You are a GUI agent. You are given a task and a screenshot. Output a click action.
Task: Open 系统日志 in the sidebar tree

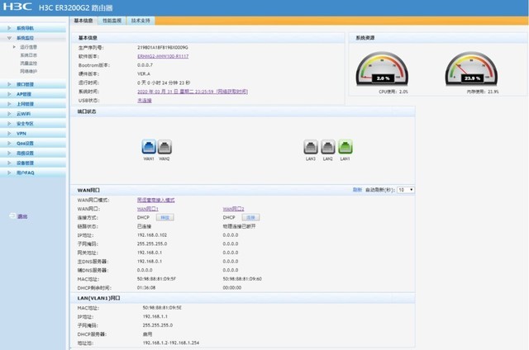[29, 55]
